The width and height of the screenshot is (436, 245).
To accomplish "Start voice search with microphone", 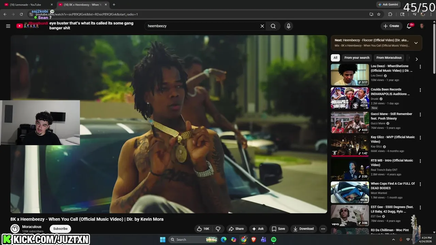I will [x=289, y=26].
